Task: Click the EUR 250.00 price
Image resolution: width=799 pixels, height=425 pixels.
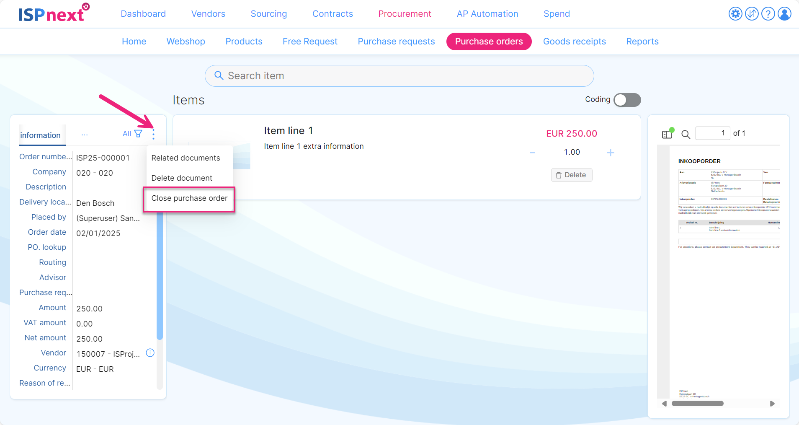Action: pyautogui.click(x=572, y=134)
